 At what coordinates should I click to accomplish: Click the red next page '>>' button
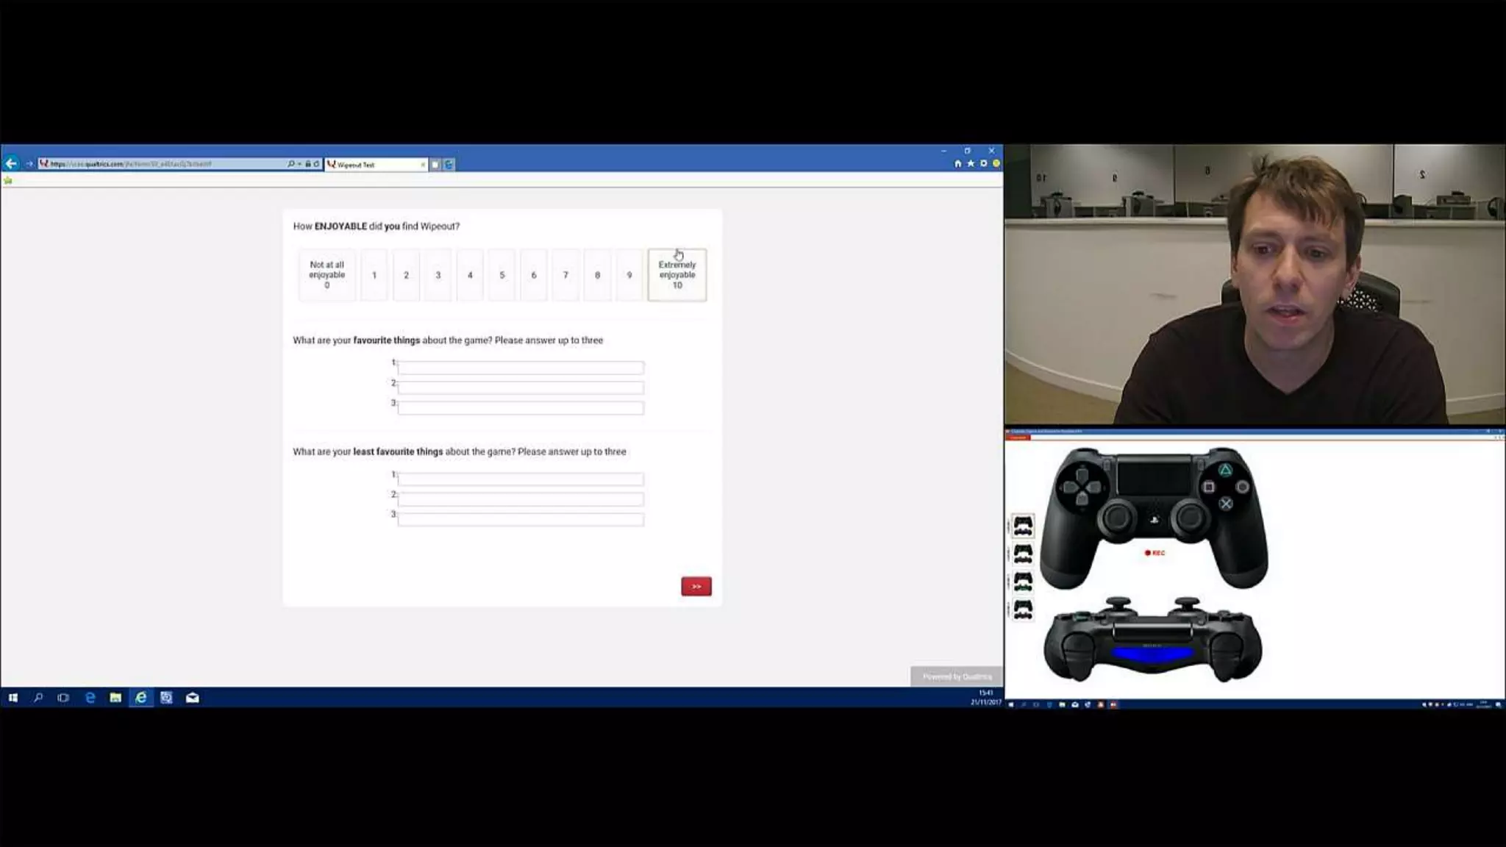tap(696, 586)
